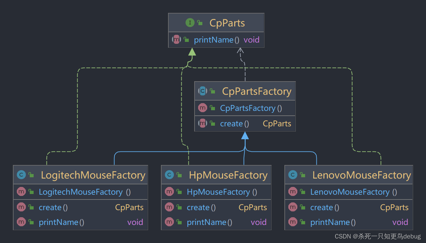Click the class icon of LenovoMouseFactory

(x=293, y=175)
